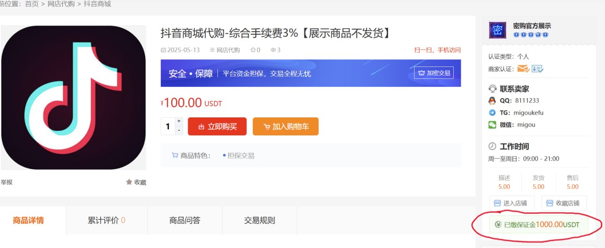
Task: Open 首页 breadcrumb link
Action: pyautogui.click(x=32, y=4)
